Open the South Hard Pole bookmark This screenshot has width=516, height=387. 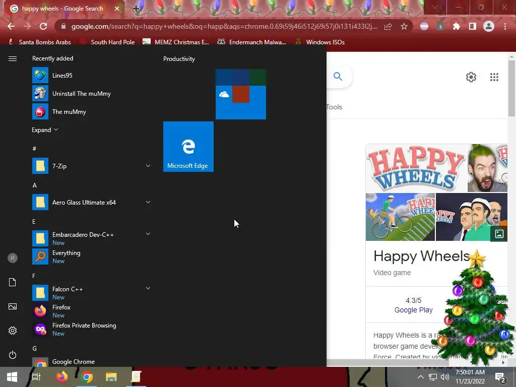coord(108,42)
